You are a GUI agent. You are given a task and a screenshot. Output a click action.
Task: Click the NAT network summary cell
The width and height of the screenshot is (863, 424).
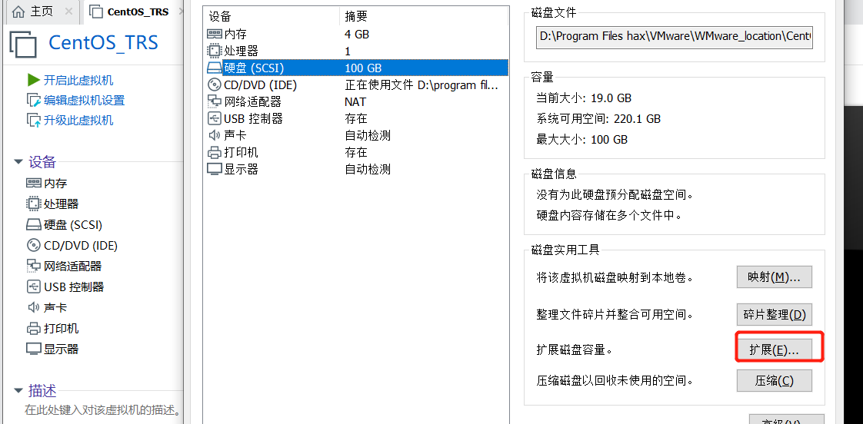coord(355,101)
